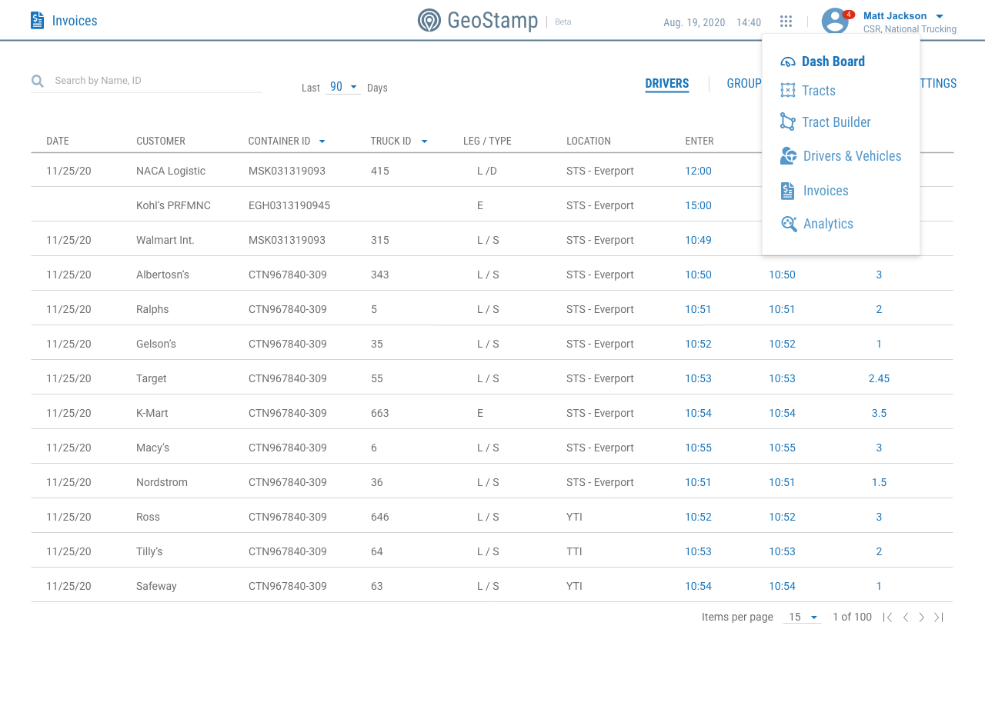Click the apps grid icon in header

[x=786, y=22]
